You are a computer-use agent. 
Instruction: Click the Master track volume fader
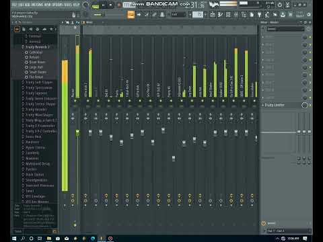pos(77,132)
